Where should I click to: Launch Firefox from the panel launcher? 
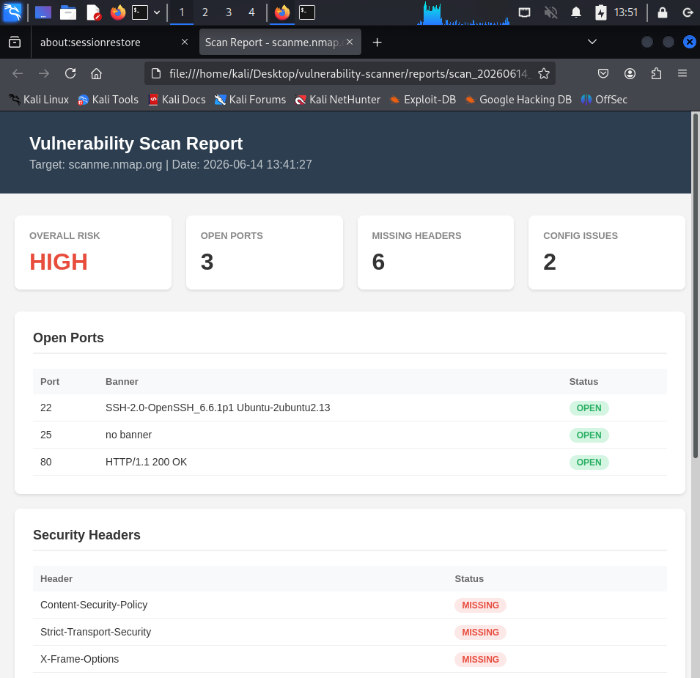coord(118,12)
